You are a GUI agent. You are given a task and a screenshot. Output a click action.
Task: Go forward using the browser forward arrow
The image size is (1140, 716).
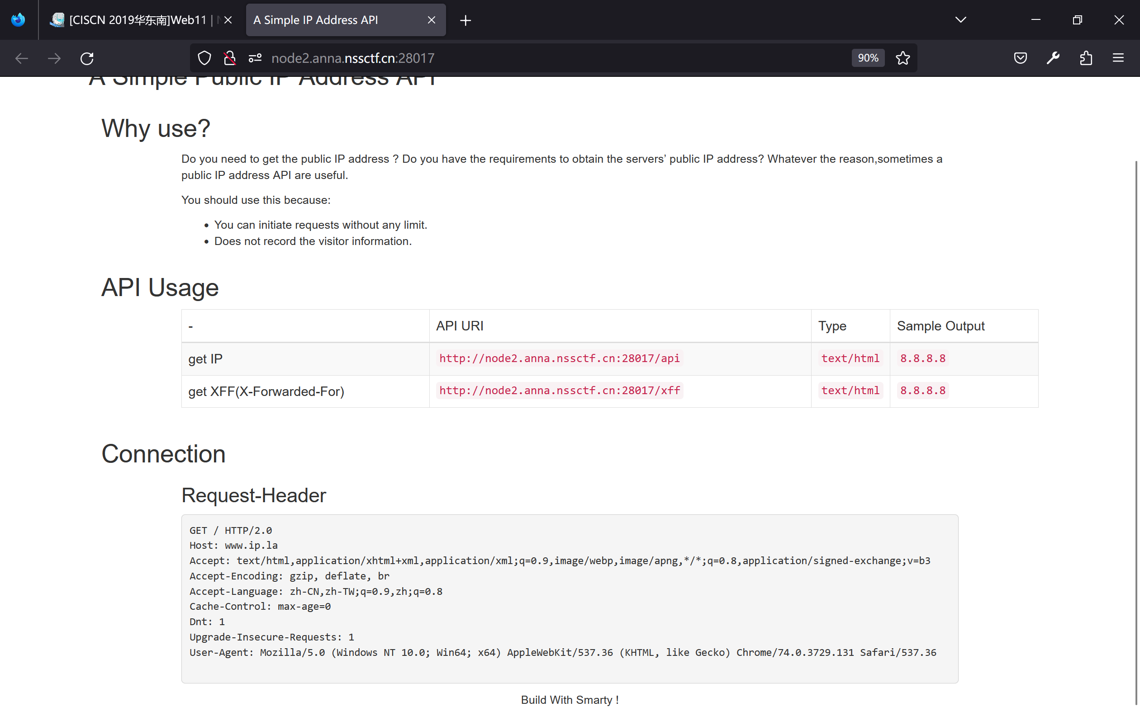54,58
